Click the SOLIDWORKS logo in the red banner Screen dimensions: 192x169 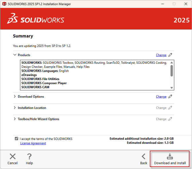pyautogui.click(x=36, y=19)
